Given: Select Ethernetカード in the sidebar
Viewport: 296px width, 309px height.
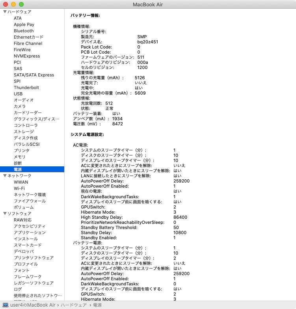Looking at the screenshot, I should pos(28,37).
